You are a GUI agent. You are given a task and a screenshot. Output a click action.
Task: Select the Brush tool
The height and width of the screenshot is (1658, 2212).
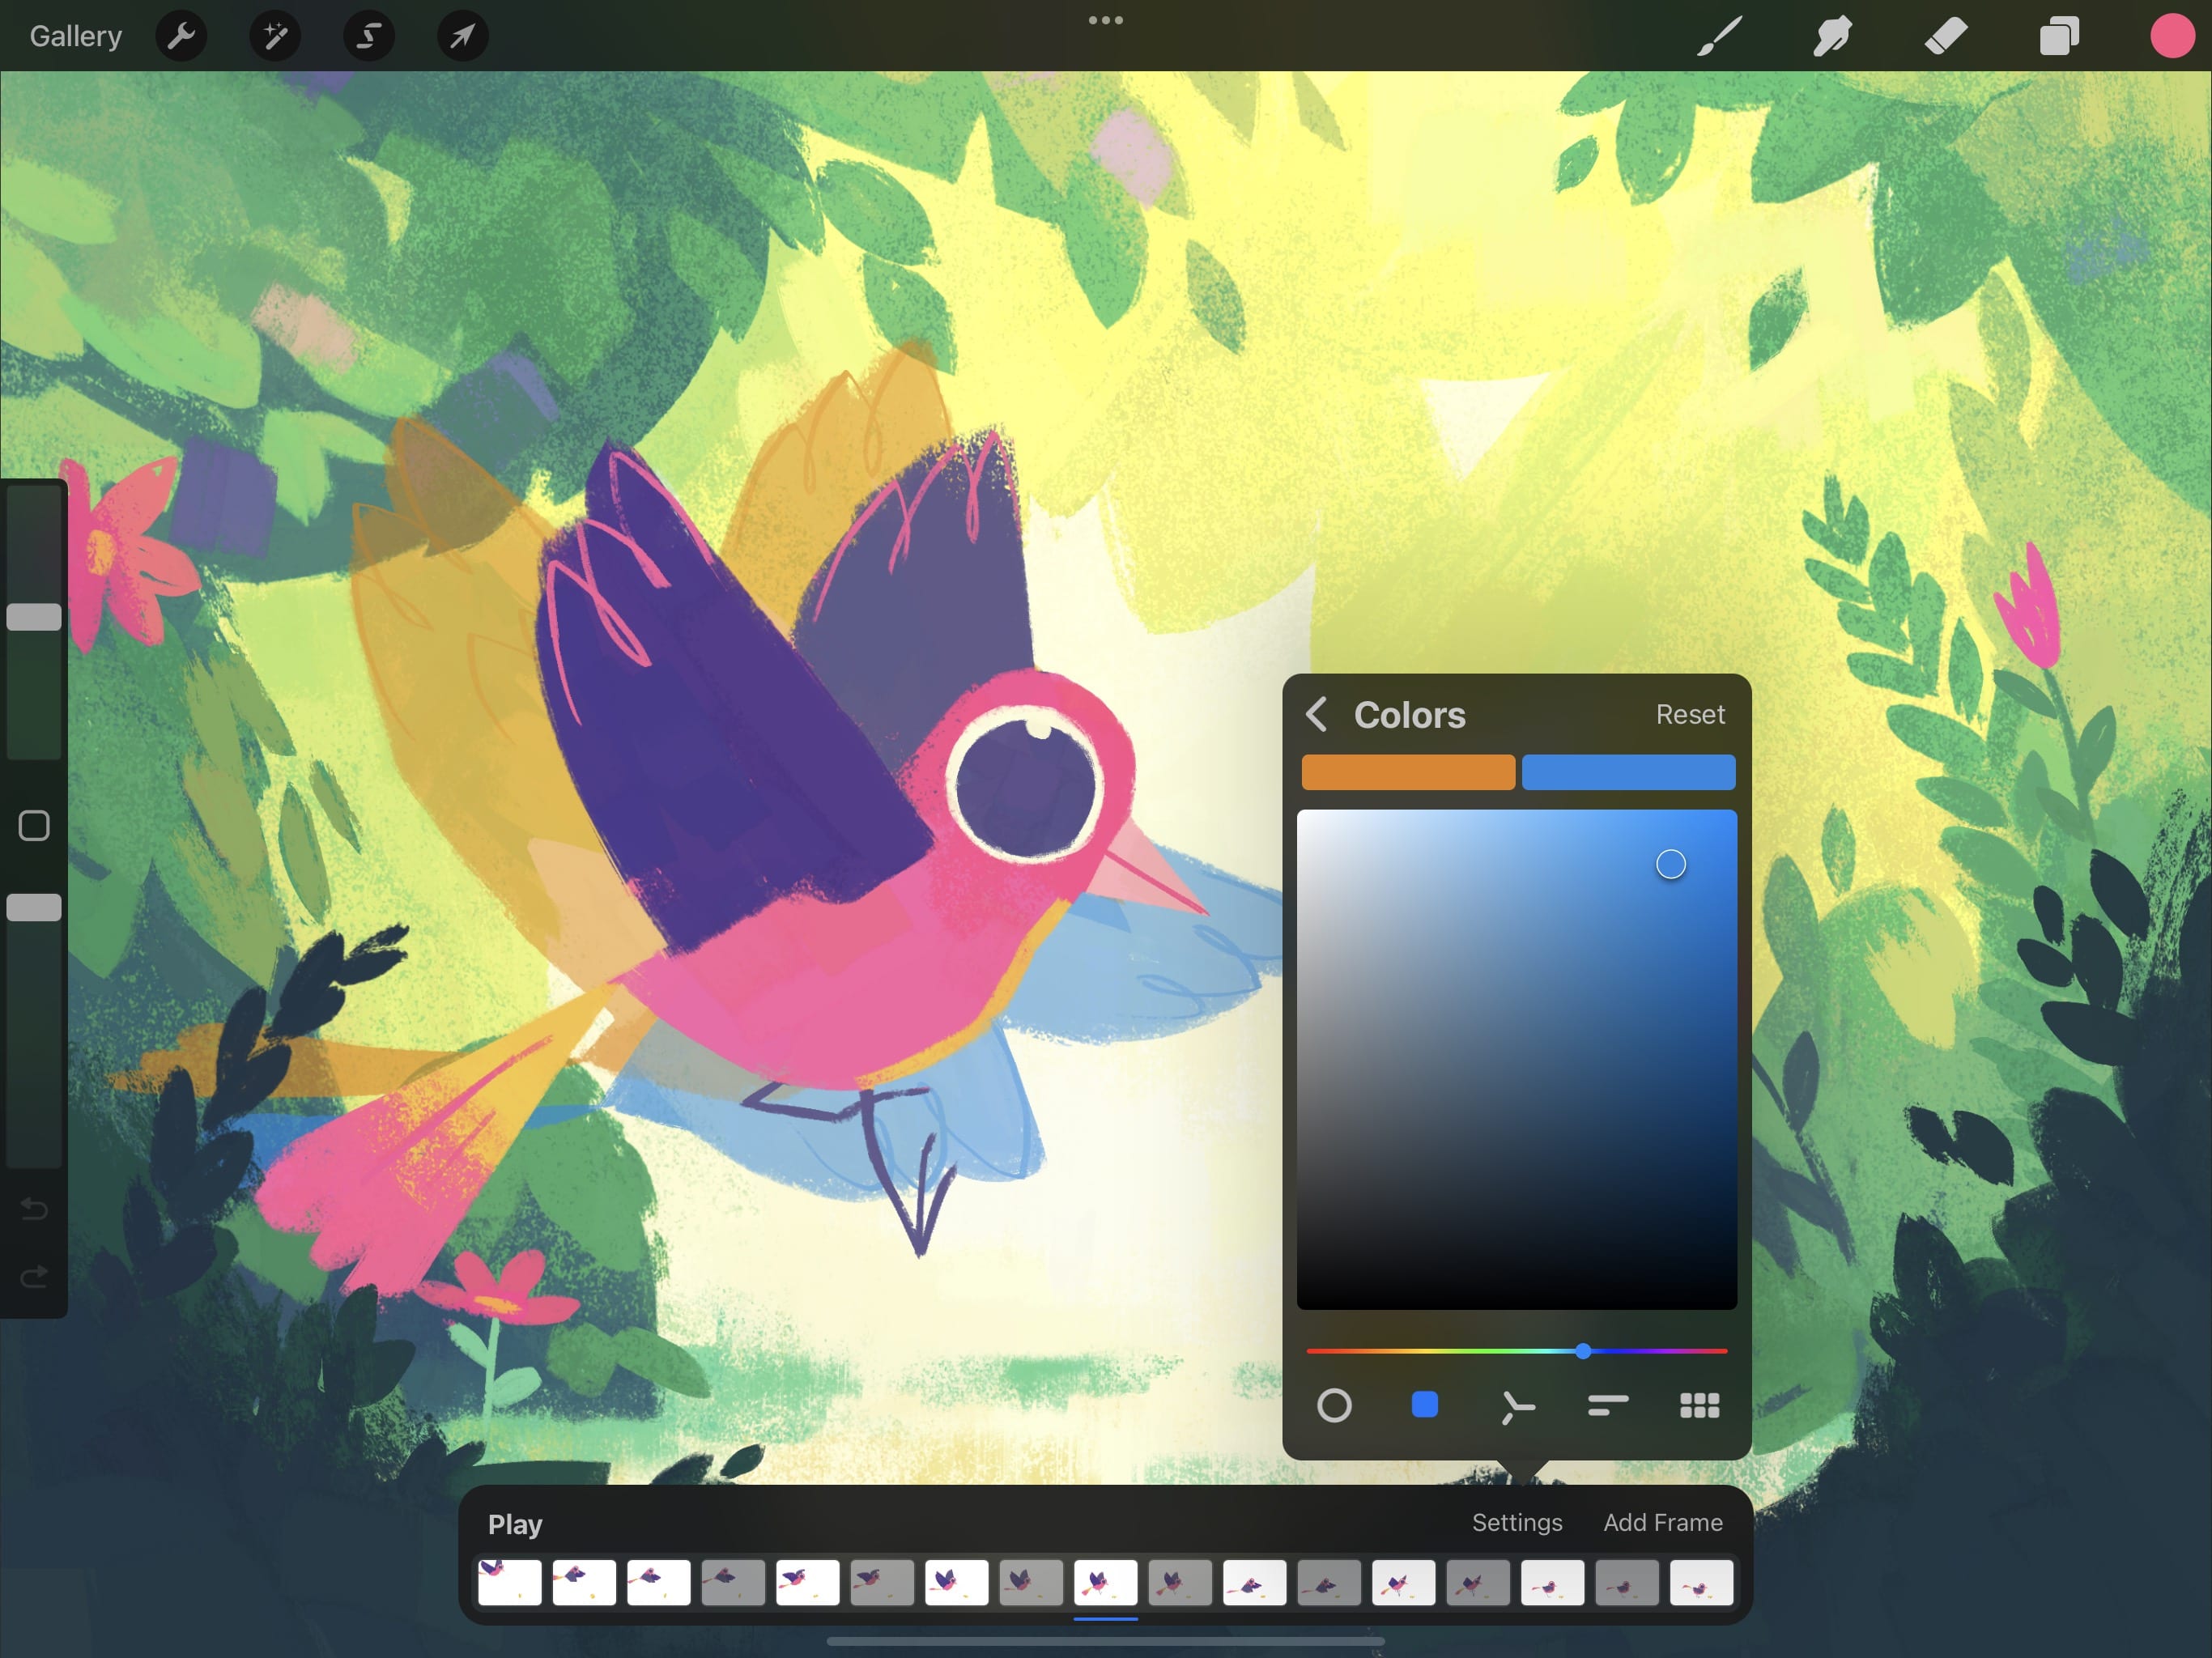pos(1720,36)
